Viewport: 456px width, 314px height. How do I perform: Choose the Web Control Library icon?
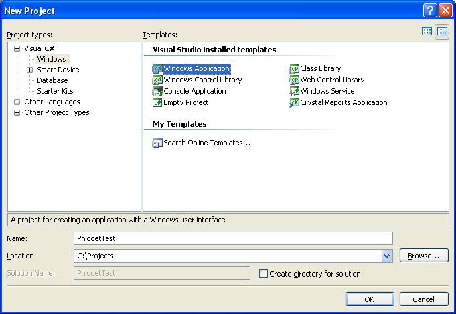click(x=294, y=80)
